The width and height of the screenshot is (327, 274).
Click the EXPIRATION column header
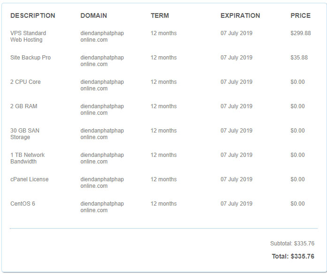coord(240,15)
